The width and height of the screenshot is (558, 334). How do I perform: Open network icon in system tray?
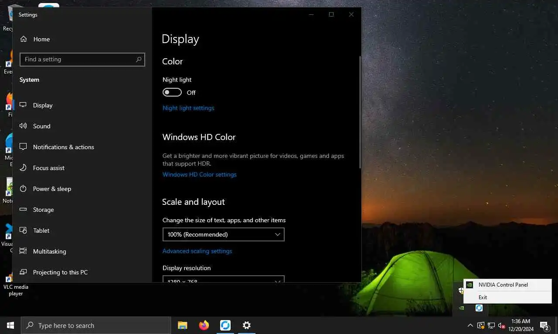click(x=491, y=325)
